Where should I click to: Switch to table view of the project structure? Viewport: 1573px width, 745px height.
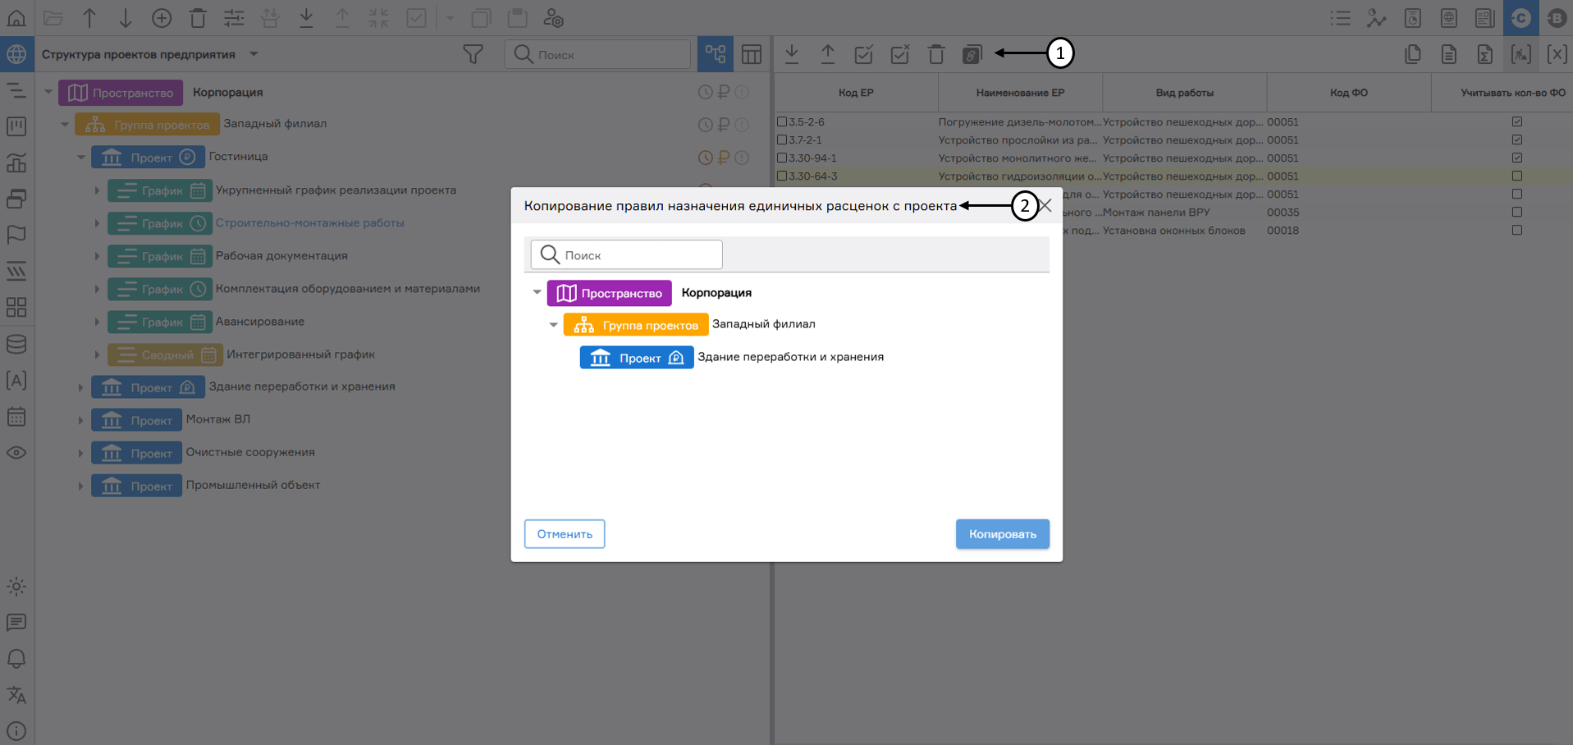coord(752,53)
